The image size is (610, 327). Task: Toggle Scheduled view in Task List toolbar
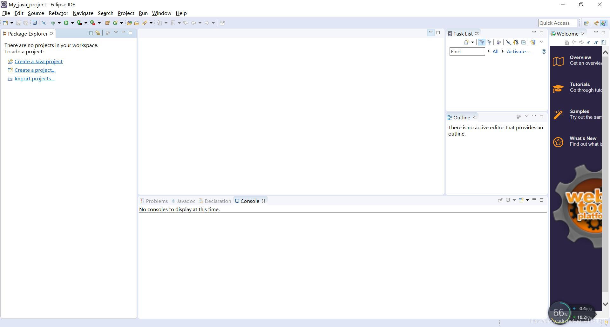pos(489,42)
